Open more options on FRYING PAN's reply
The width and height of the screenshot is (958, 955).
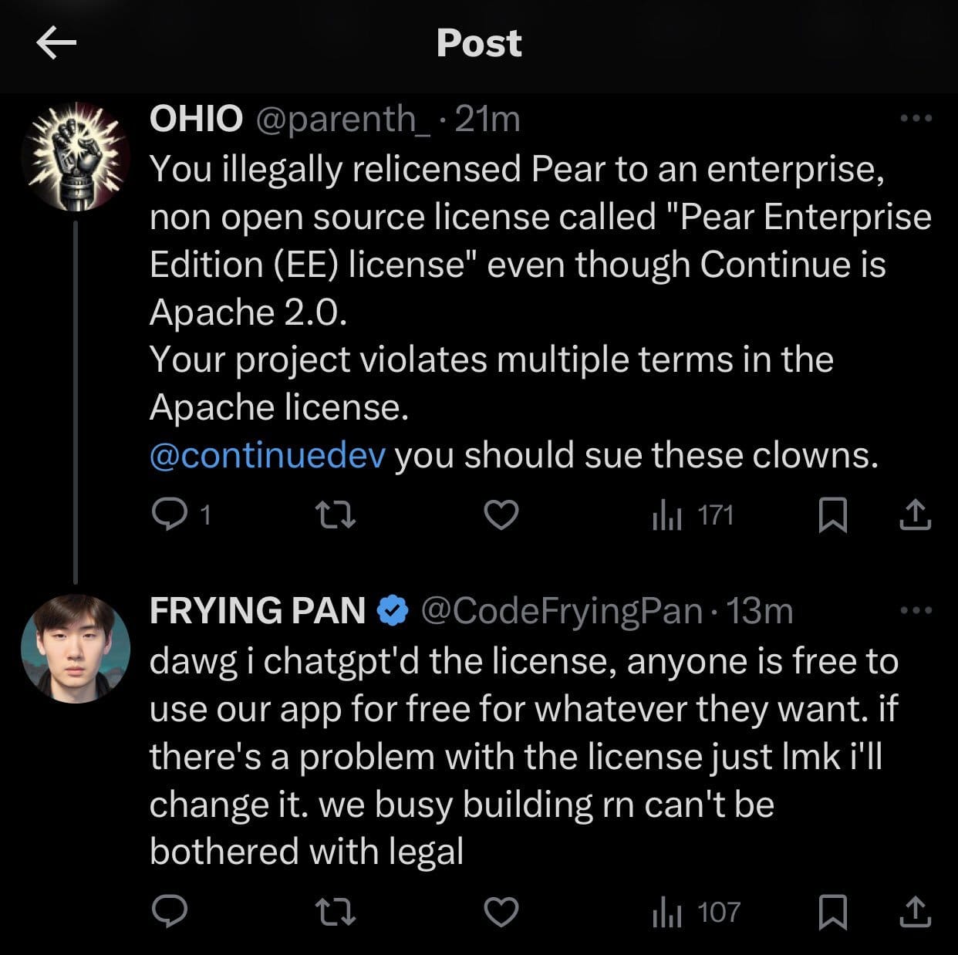(916, 611)
